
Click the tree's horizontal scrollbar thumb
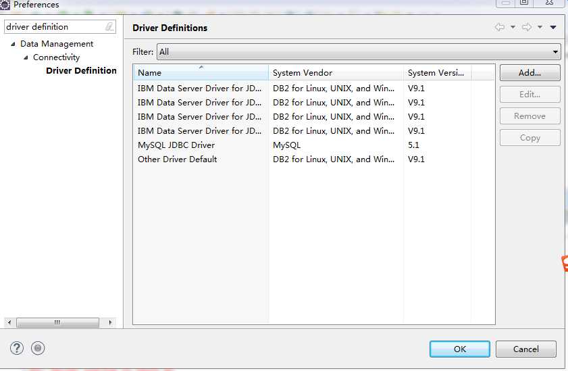pyautogui.click(x=57, y=322)
